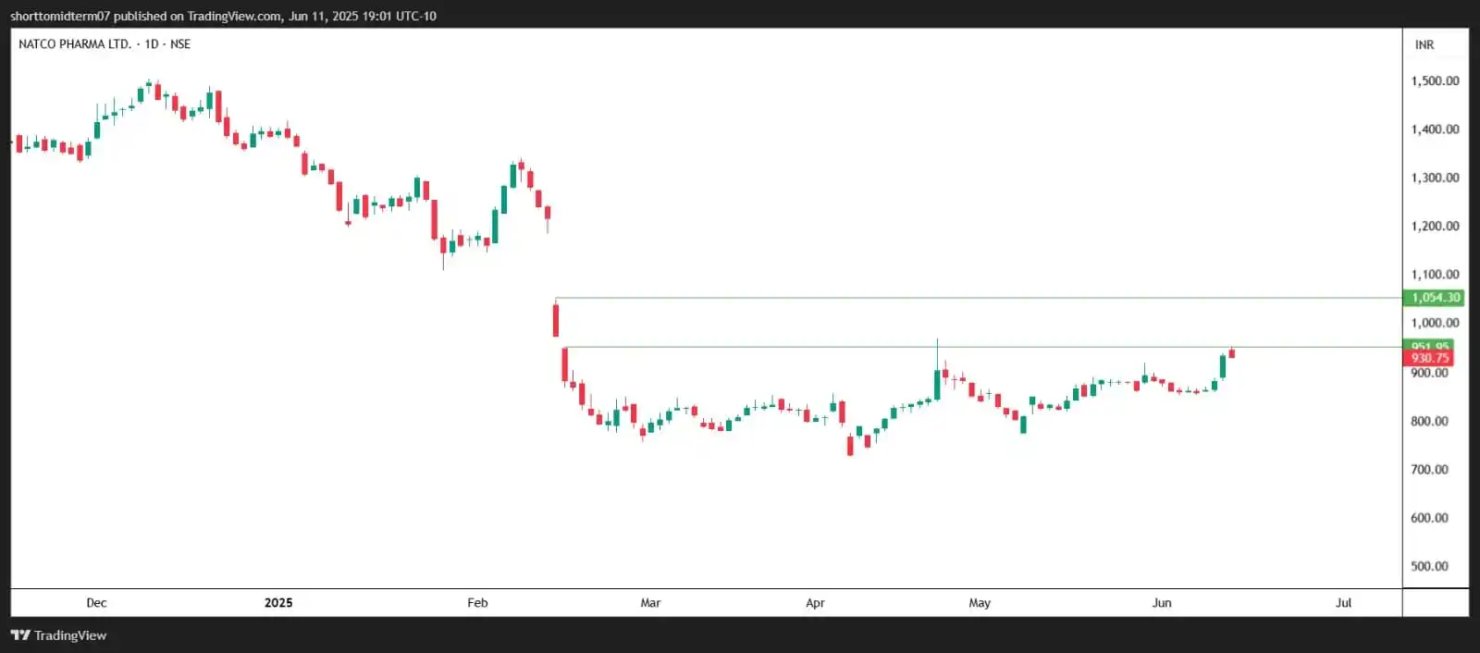Click the 1,300.00 price axis value
The height and width of the screenshot is (653, 1480).
click(1435, 178)
